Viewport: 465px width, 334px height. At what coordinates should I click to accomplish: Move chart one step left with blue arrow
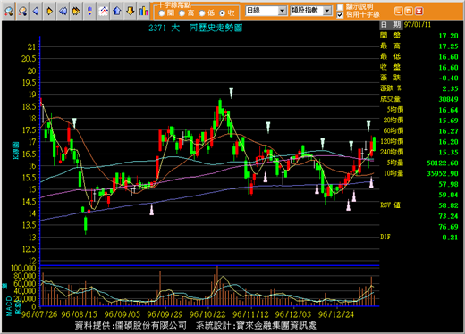36,12
